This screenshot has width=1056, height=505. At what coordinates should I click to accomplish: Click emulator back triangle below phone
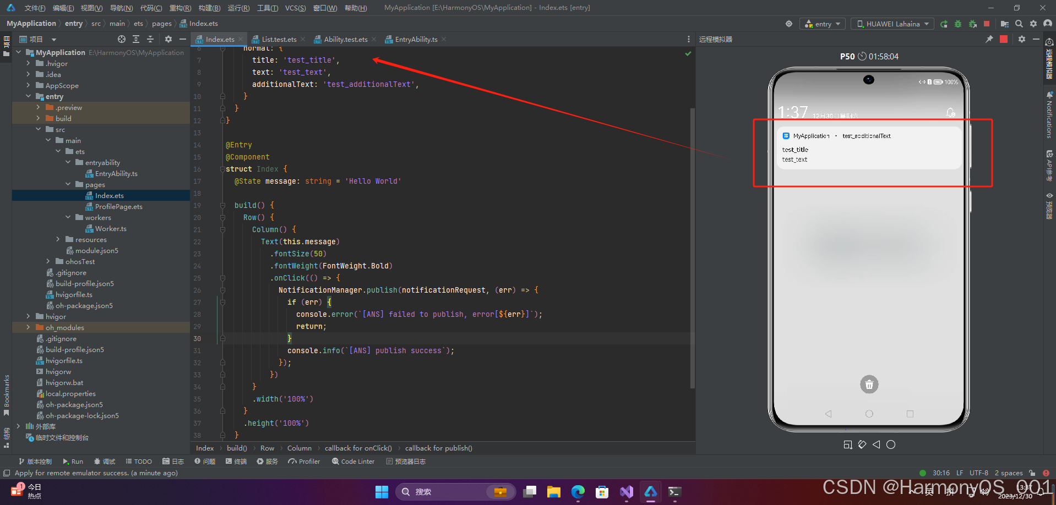tap(877, 444)
